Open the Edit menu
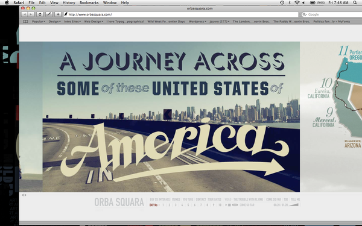The width and height of the screenshot is (362, 226). tap(42, 2)
